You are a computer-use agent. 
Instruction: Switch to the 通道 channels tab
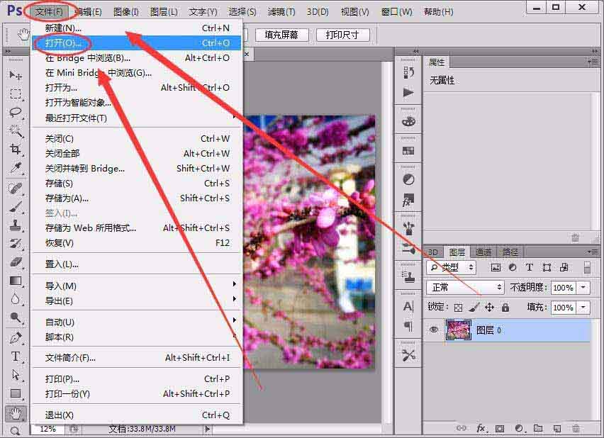point(483,251)
